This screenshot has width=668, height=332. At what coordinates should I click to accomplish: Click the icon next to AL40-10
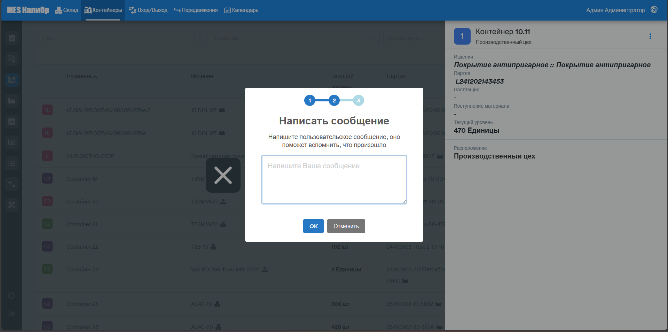[x=217, y=304]
